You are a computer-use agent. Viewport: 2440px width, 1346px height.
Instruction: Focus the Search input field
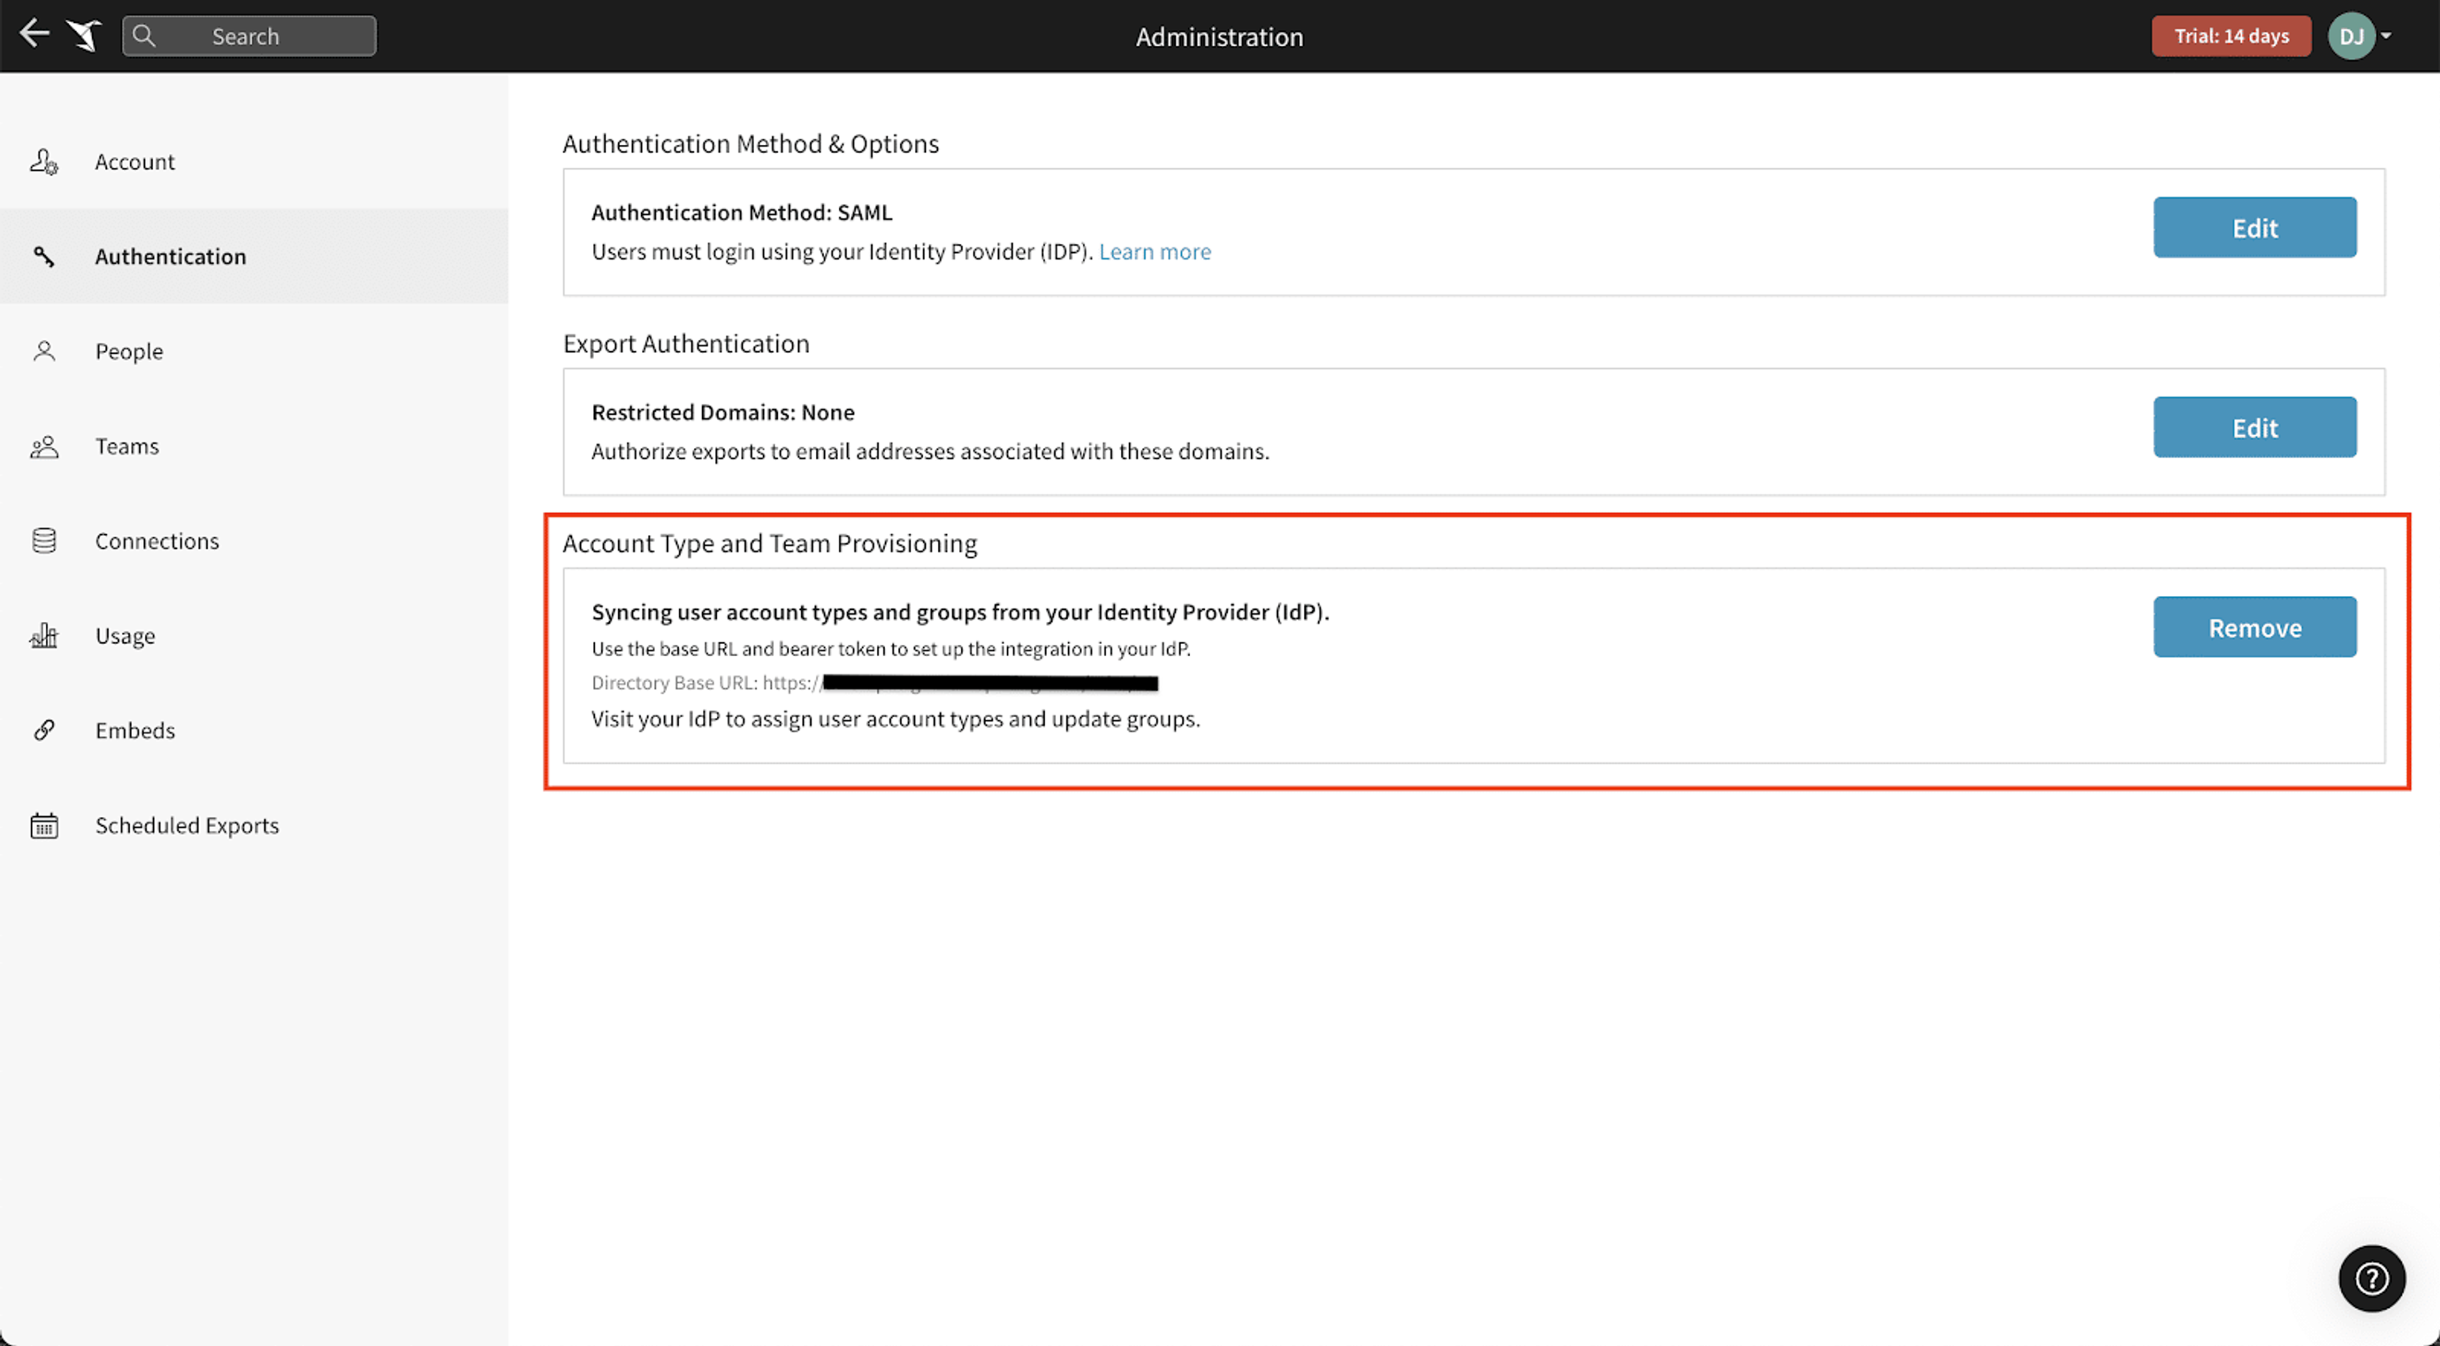click(249, 36)
